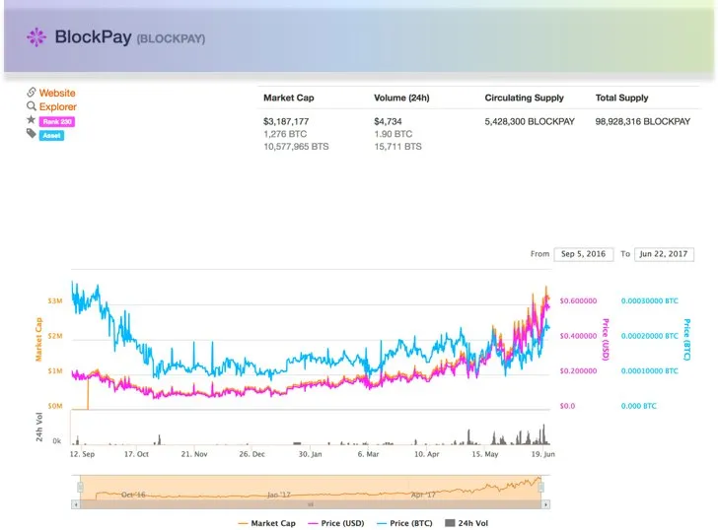This screenshot has height=530, width=718.
Task: Edit the To date field Jun 22, 2017
Action: (664, 254)
